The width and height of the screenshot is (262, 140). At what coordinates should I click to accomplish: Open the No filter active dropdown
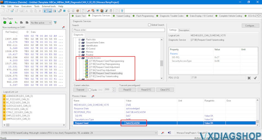pos(41,23)
